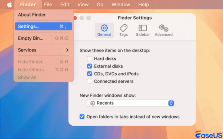Switch to the General settings tab
223x139 pixels.
coord(104,31)
